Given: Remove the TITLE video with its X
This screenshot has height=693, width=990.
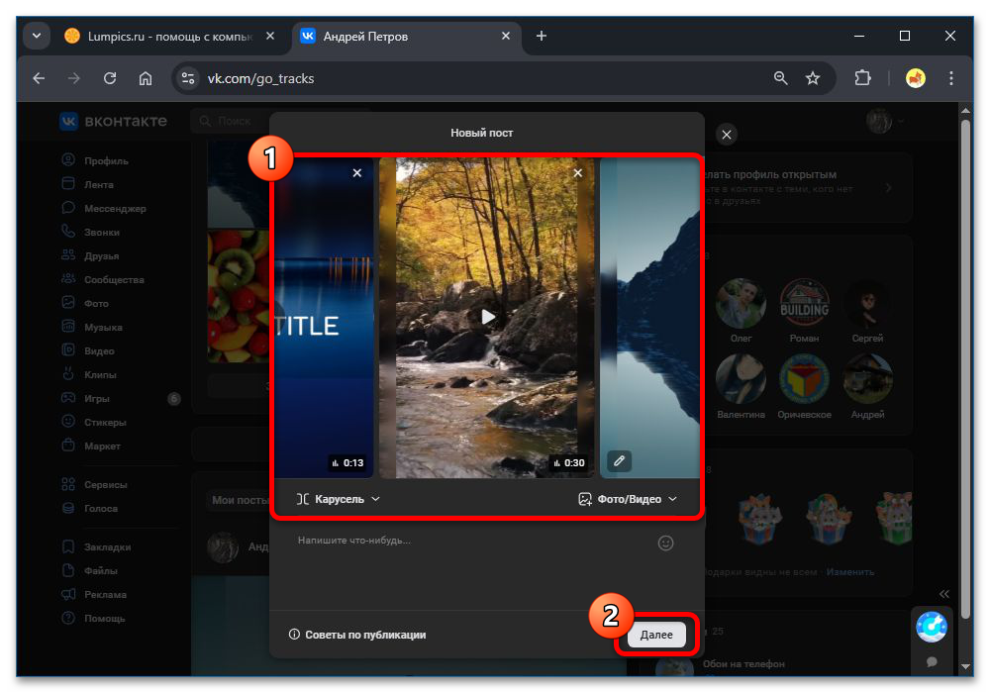Looking at the screenshot, I should pyautogui.click(x=357, y=173).
